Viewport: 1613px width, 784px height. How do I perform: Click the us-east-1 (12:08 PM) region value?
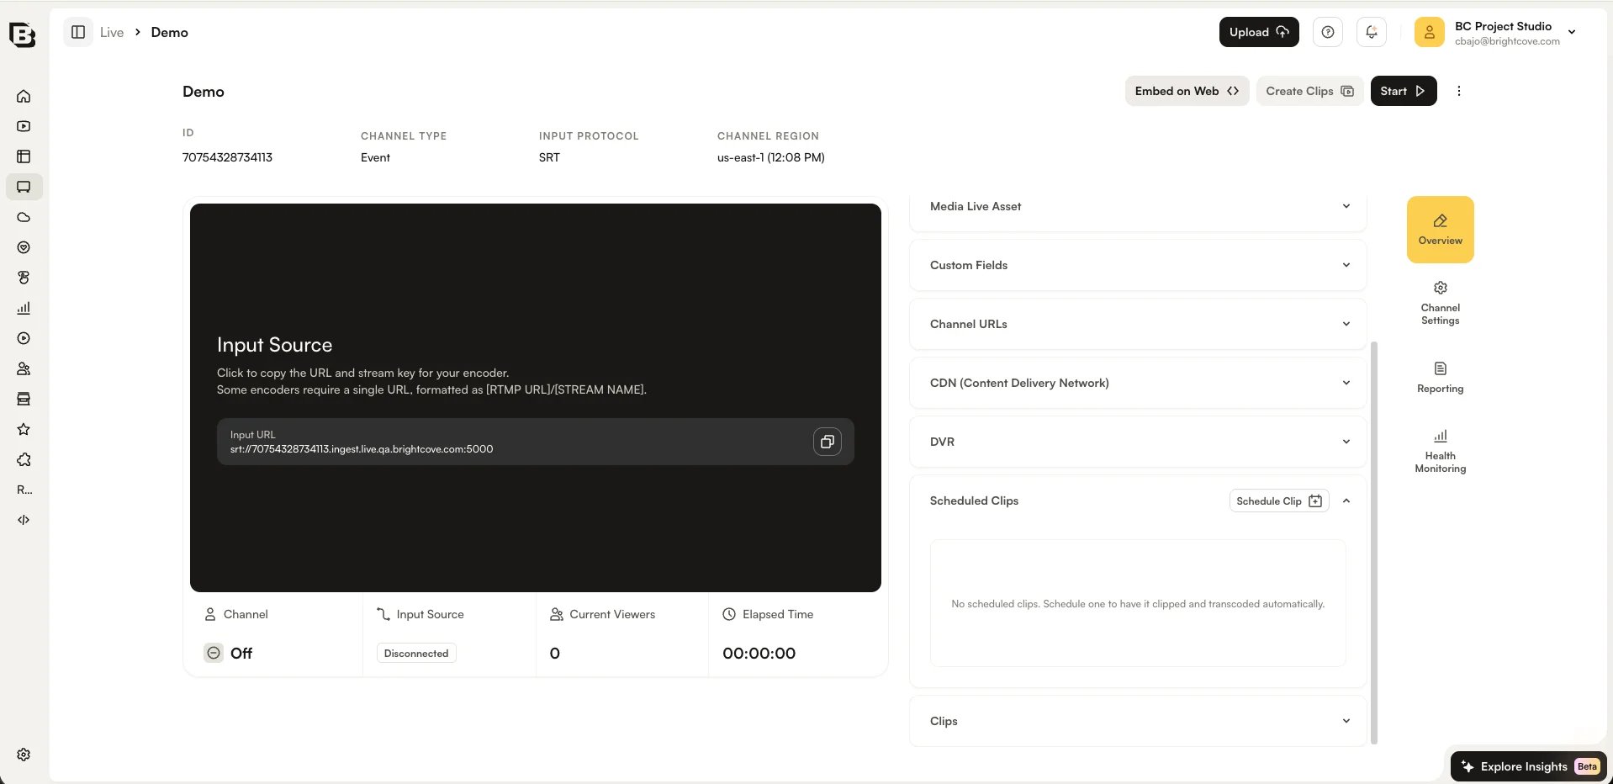(770, 157)
